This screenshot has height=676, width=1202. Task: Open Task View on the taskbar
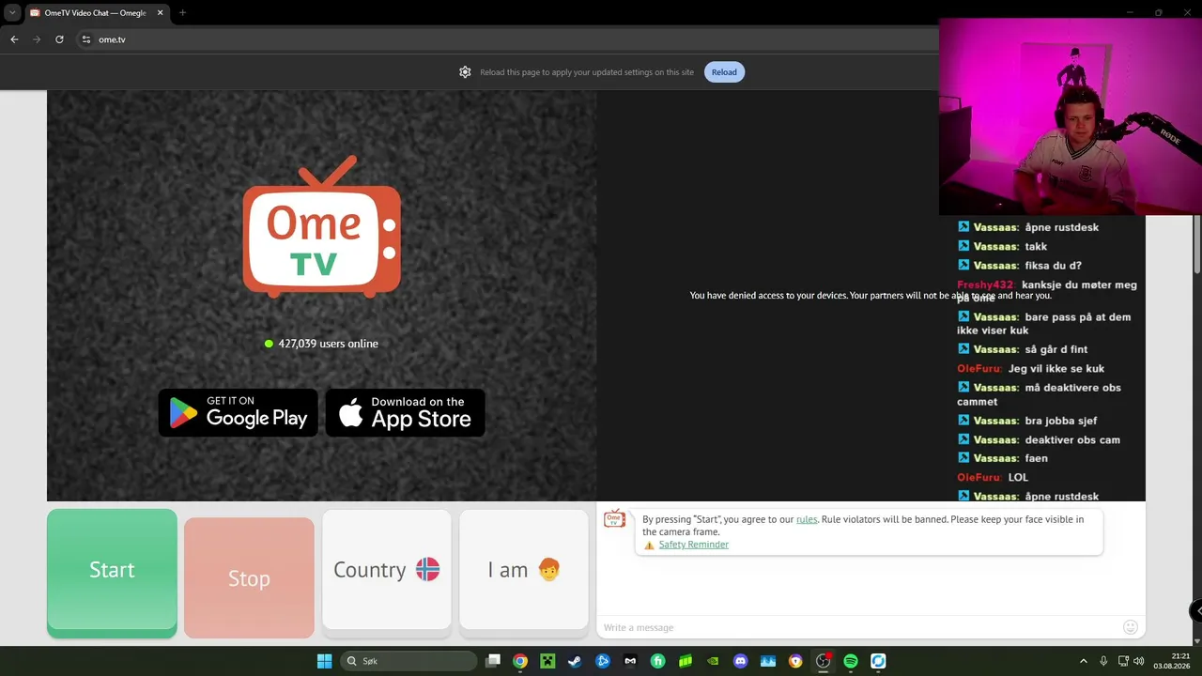point(493,661)
